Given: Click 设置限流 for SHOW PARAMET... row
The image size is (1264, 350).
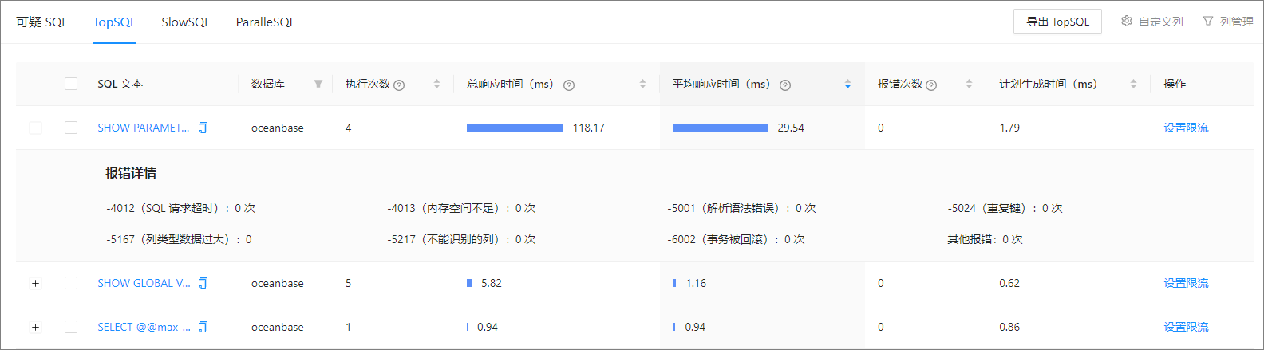Looking at the screenshot, I should (x=1186, y=128).
